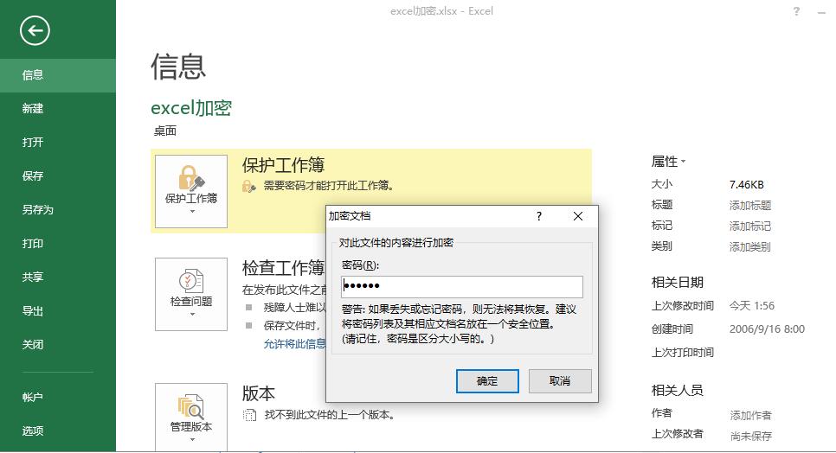The height and width of the screenshot is (453, 836).
Task: Click 添加类别 to add category
Action: pyautogui.click(x=750, y=247)
